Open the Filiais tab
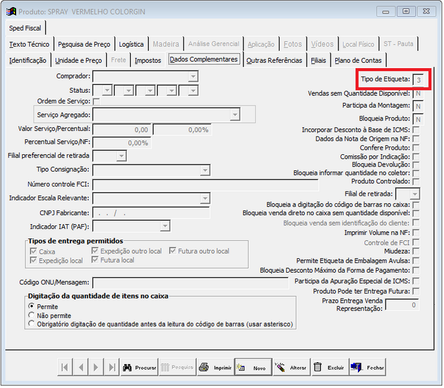This screenshot has width=444, height=388. 318,60
